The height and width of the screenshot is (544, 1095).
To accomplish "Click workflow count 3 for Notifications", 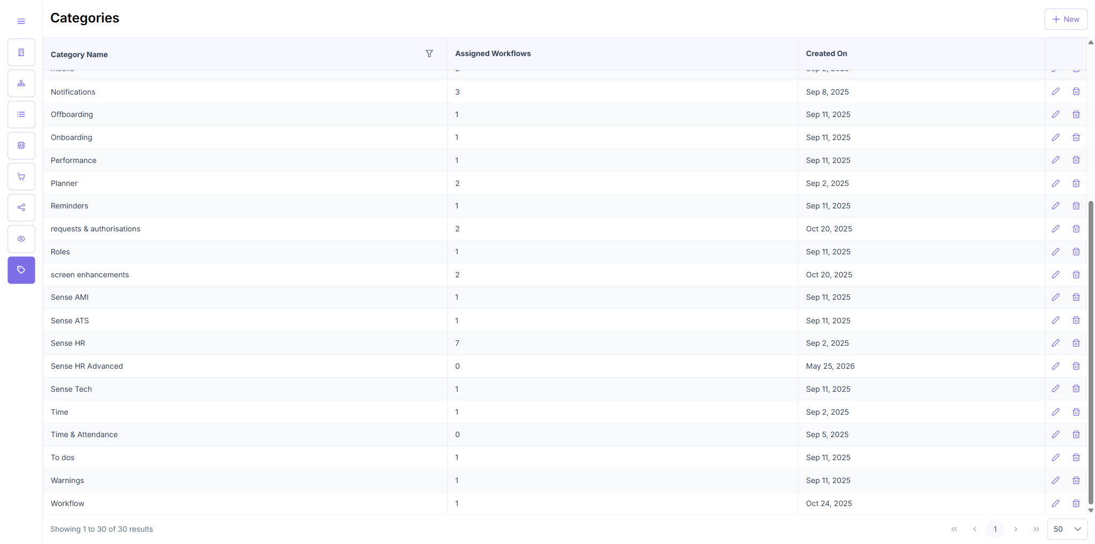I will pos(457,92).
